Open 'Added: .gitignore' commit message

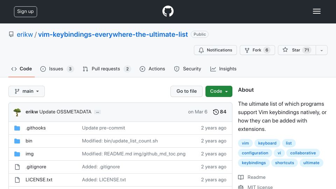pyautogui.click(x=101, y=167)
